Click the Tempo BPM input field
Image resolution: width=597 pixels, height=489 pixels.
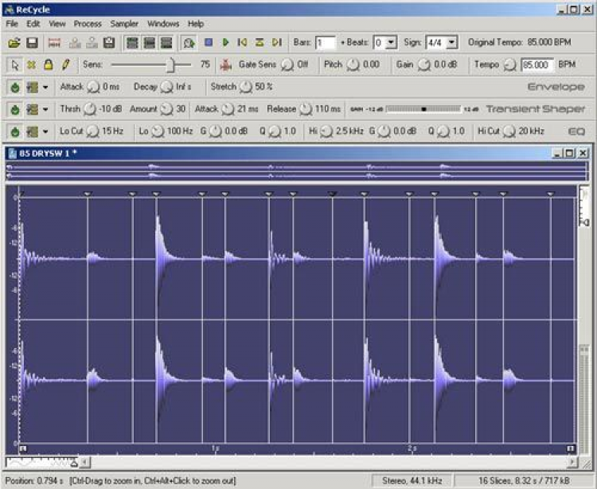coord(537,64)
